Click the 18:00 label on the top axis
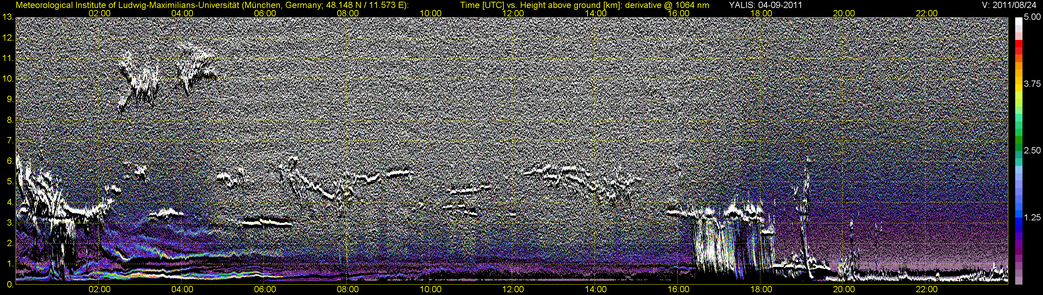The width and height of the screenshot is (1043, 295). click(x=761, y=13)
